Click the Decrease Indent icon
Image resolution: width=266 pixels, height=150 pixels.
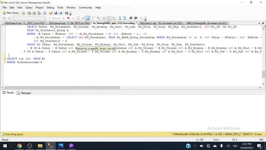click(x=131, y=18)
